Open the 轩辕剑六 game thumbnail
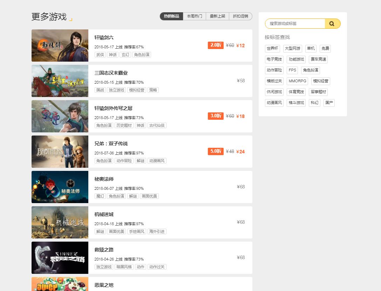 coord(60,46)
